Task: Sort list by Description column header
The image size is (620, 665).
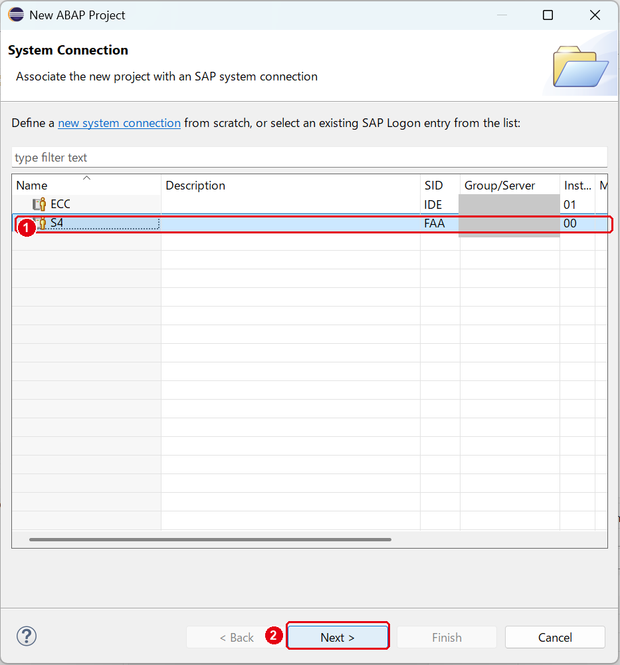Action: pyautogui.click(x=290, y=186)
